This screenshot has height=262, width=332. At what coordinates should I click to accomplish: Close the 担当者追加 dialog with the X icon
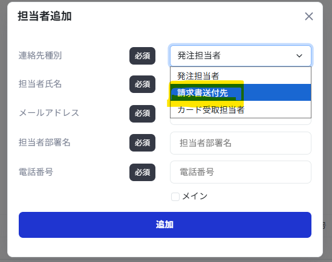tap(309, 16)
